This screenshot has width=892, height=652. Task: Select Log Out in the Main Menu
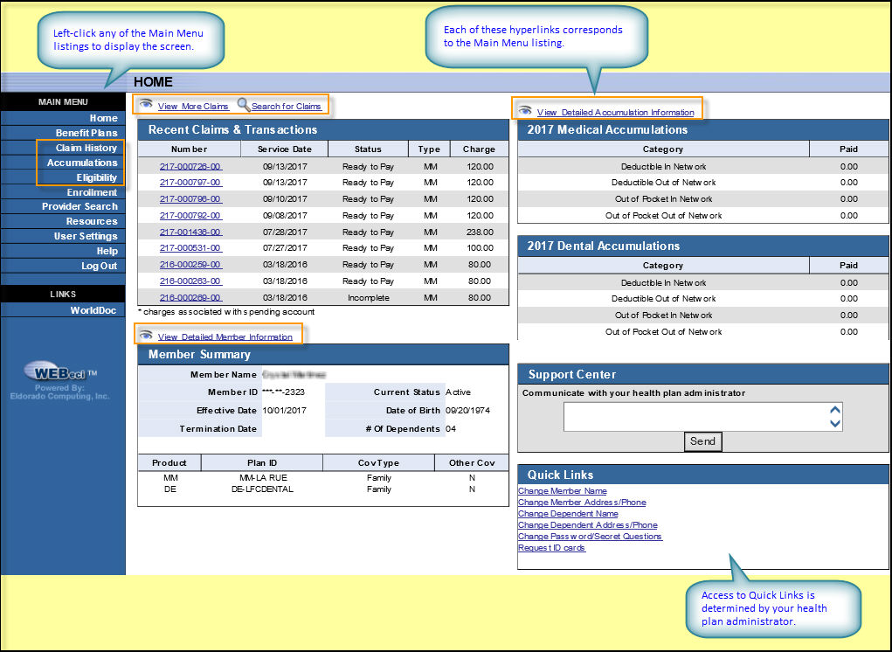99,266
